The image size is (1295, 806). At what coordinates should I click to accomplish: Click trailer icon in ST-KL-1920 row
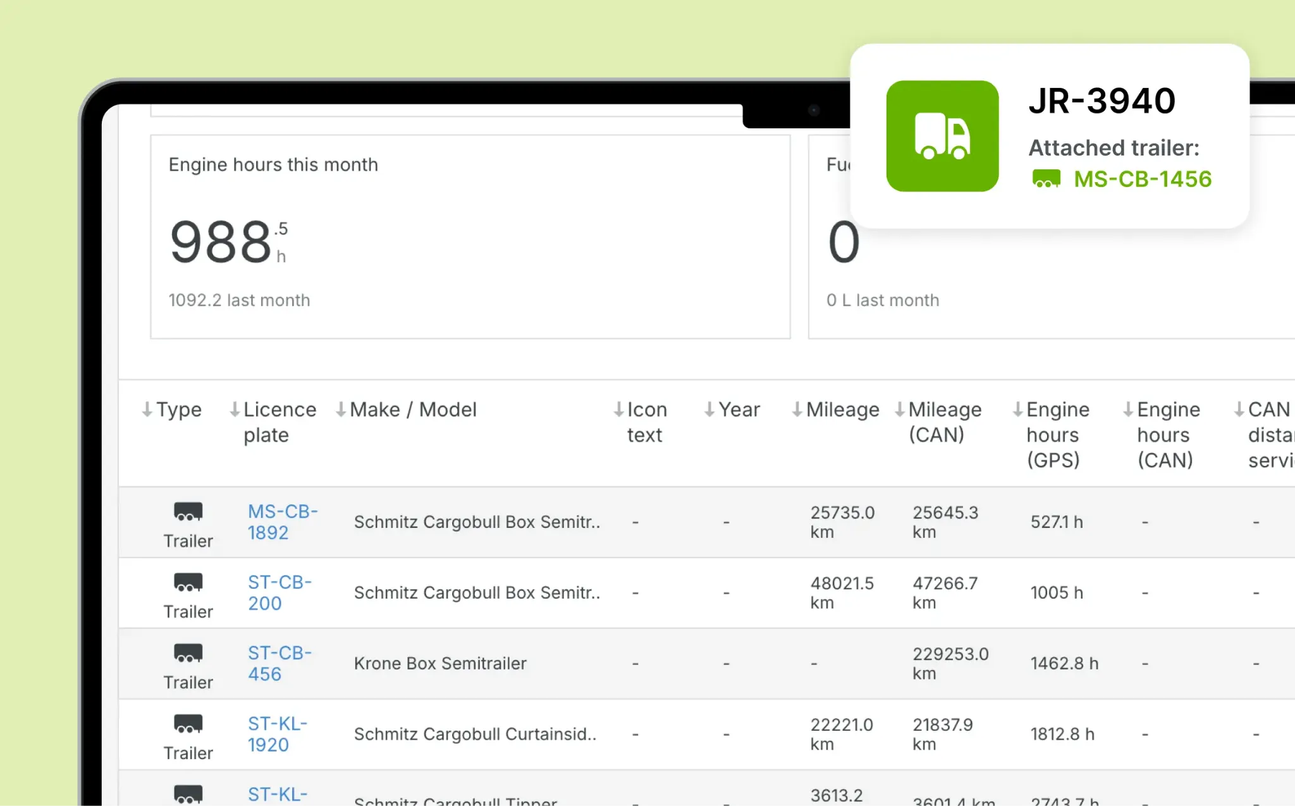pos(188,723)
